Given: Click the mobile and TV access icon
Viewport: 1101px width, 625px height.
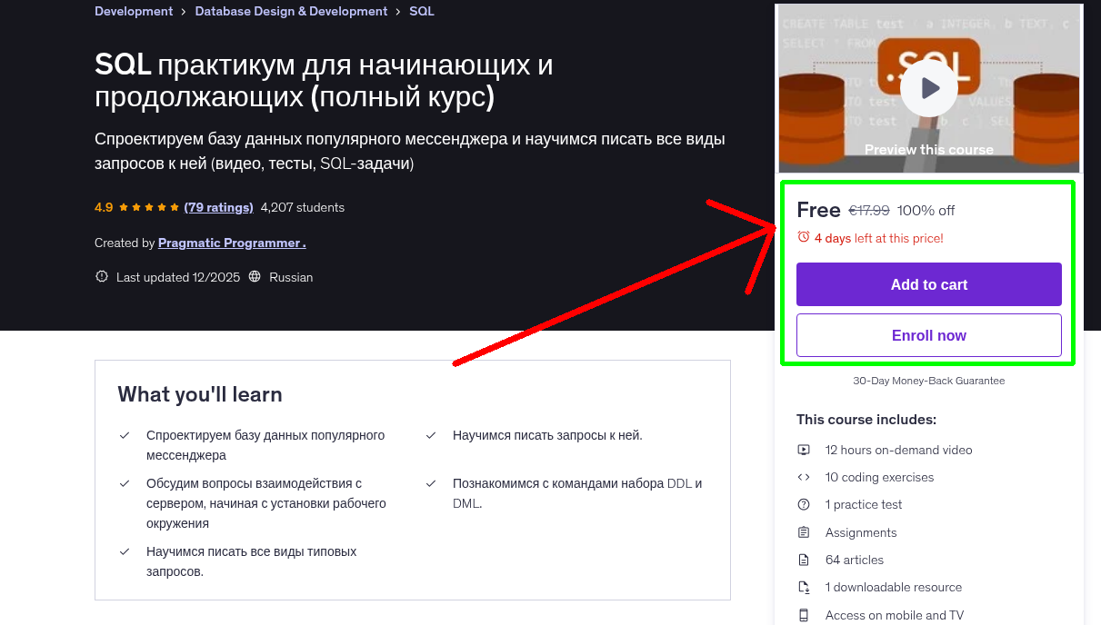Looking at the screenshot, I should pyautogui.click(x=804, y=615).
